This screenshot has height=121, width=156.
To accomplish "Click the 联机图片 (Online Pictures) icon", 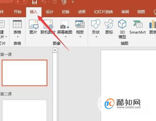I will tap(48, 24).
